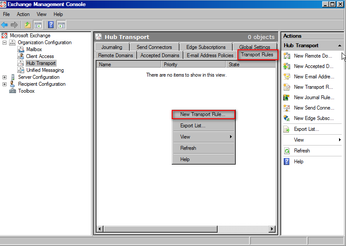Click the Client Access node icon
This screenshot has width=346, height=246.
coord(21,56)
